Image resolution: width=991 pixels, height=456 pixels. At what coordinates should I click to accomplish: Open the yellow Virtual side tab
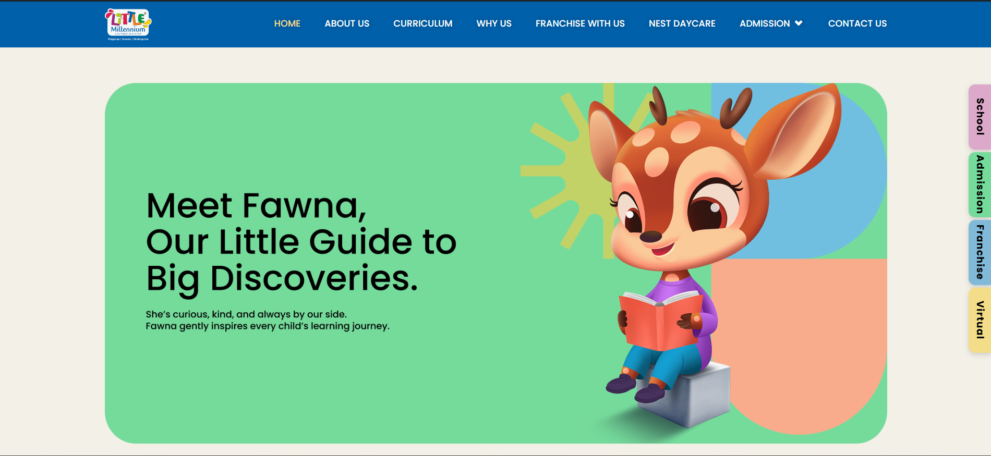point(980,320)
